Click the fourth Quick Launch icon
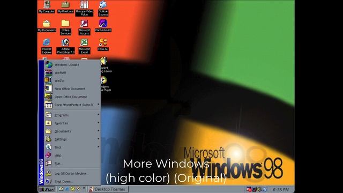Screen dimensions: 343x193 (x=78, y=189)
